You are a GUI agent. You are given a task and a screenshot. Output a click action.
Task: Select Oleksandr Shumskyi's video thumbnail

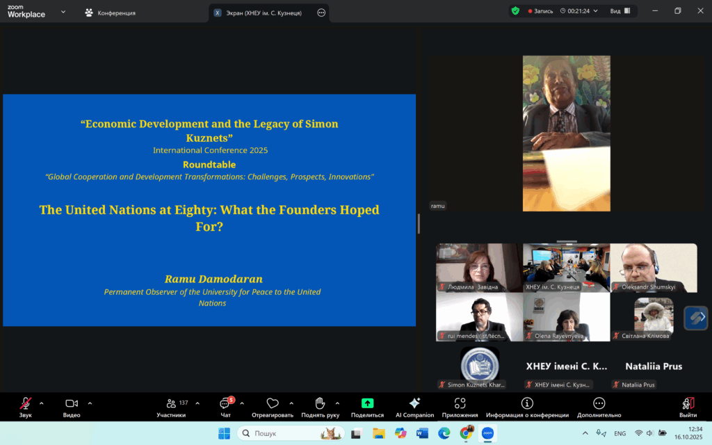tap(654, 268)
